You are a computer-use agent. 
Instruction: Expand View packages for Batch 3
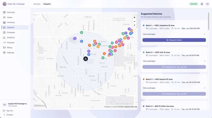[174, 88]
